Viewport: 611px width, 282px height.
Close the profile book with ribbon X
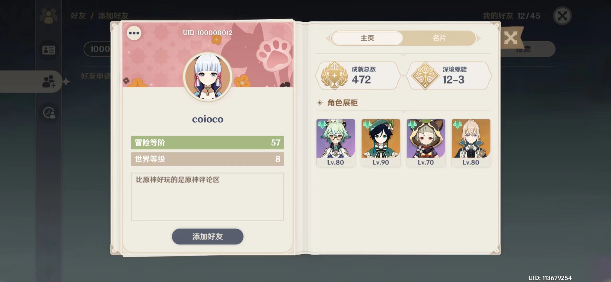coord(510,38)
